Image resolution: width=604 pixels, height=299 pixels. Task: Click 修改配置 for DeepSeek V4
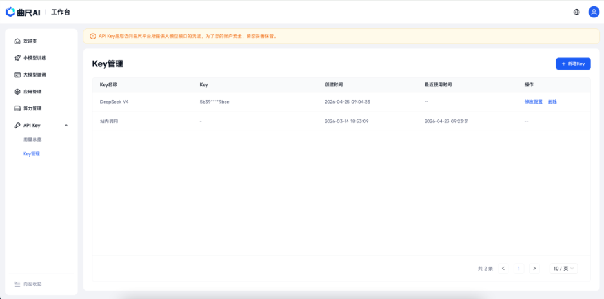[x=534, y=102]
